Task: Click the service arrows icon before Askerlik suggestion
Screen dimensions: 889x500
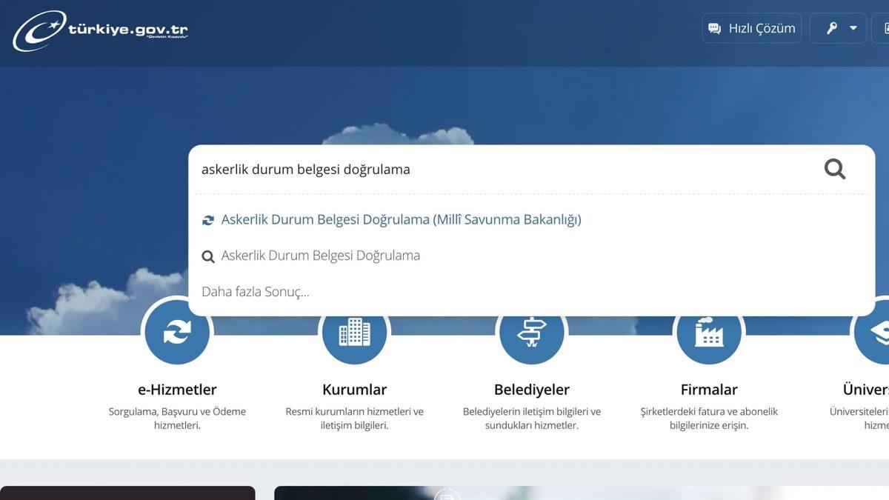Action: click(208, 219)
